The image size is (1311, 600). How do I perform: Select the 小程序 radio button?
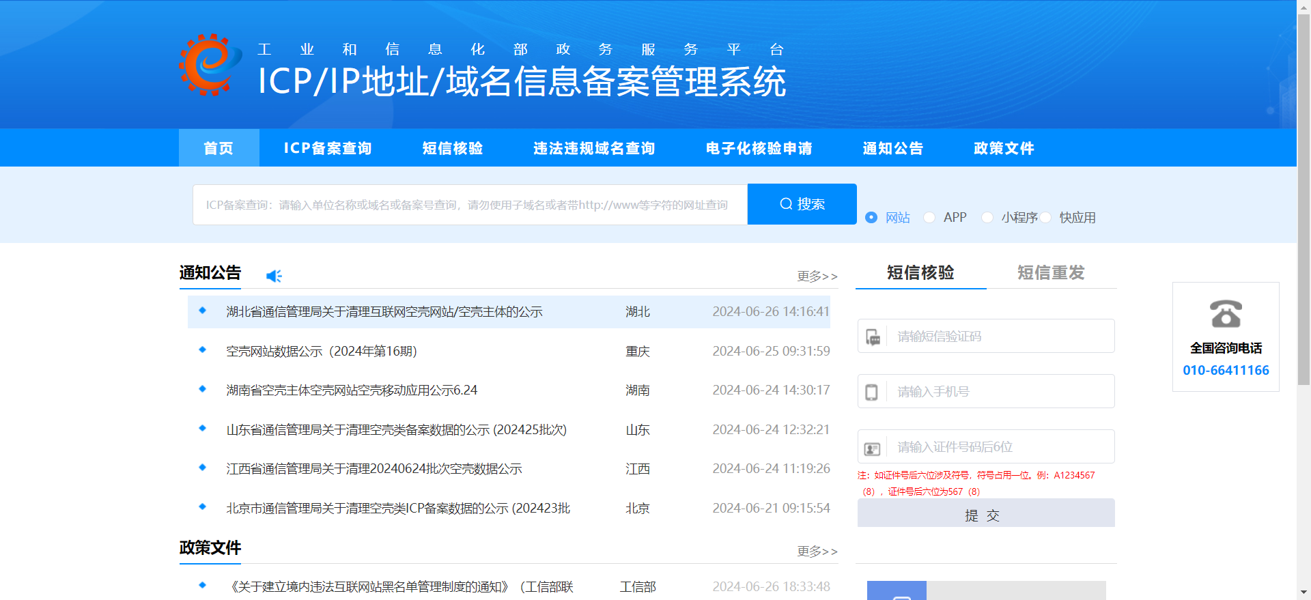(x=987, y=217)
